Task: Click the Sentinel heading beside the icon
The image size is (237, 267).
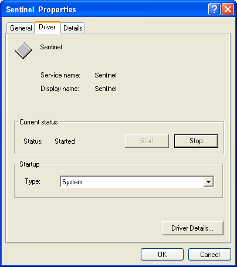Action: click(51, 47)
